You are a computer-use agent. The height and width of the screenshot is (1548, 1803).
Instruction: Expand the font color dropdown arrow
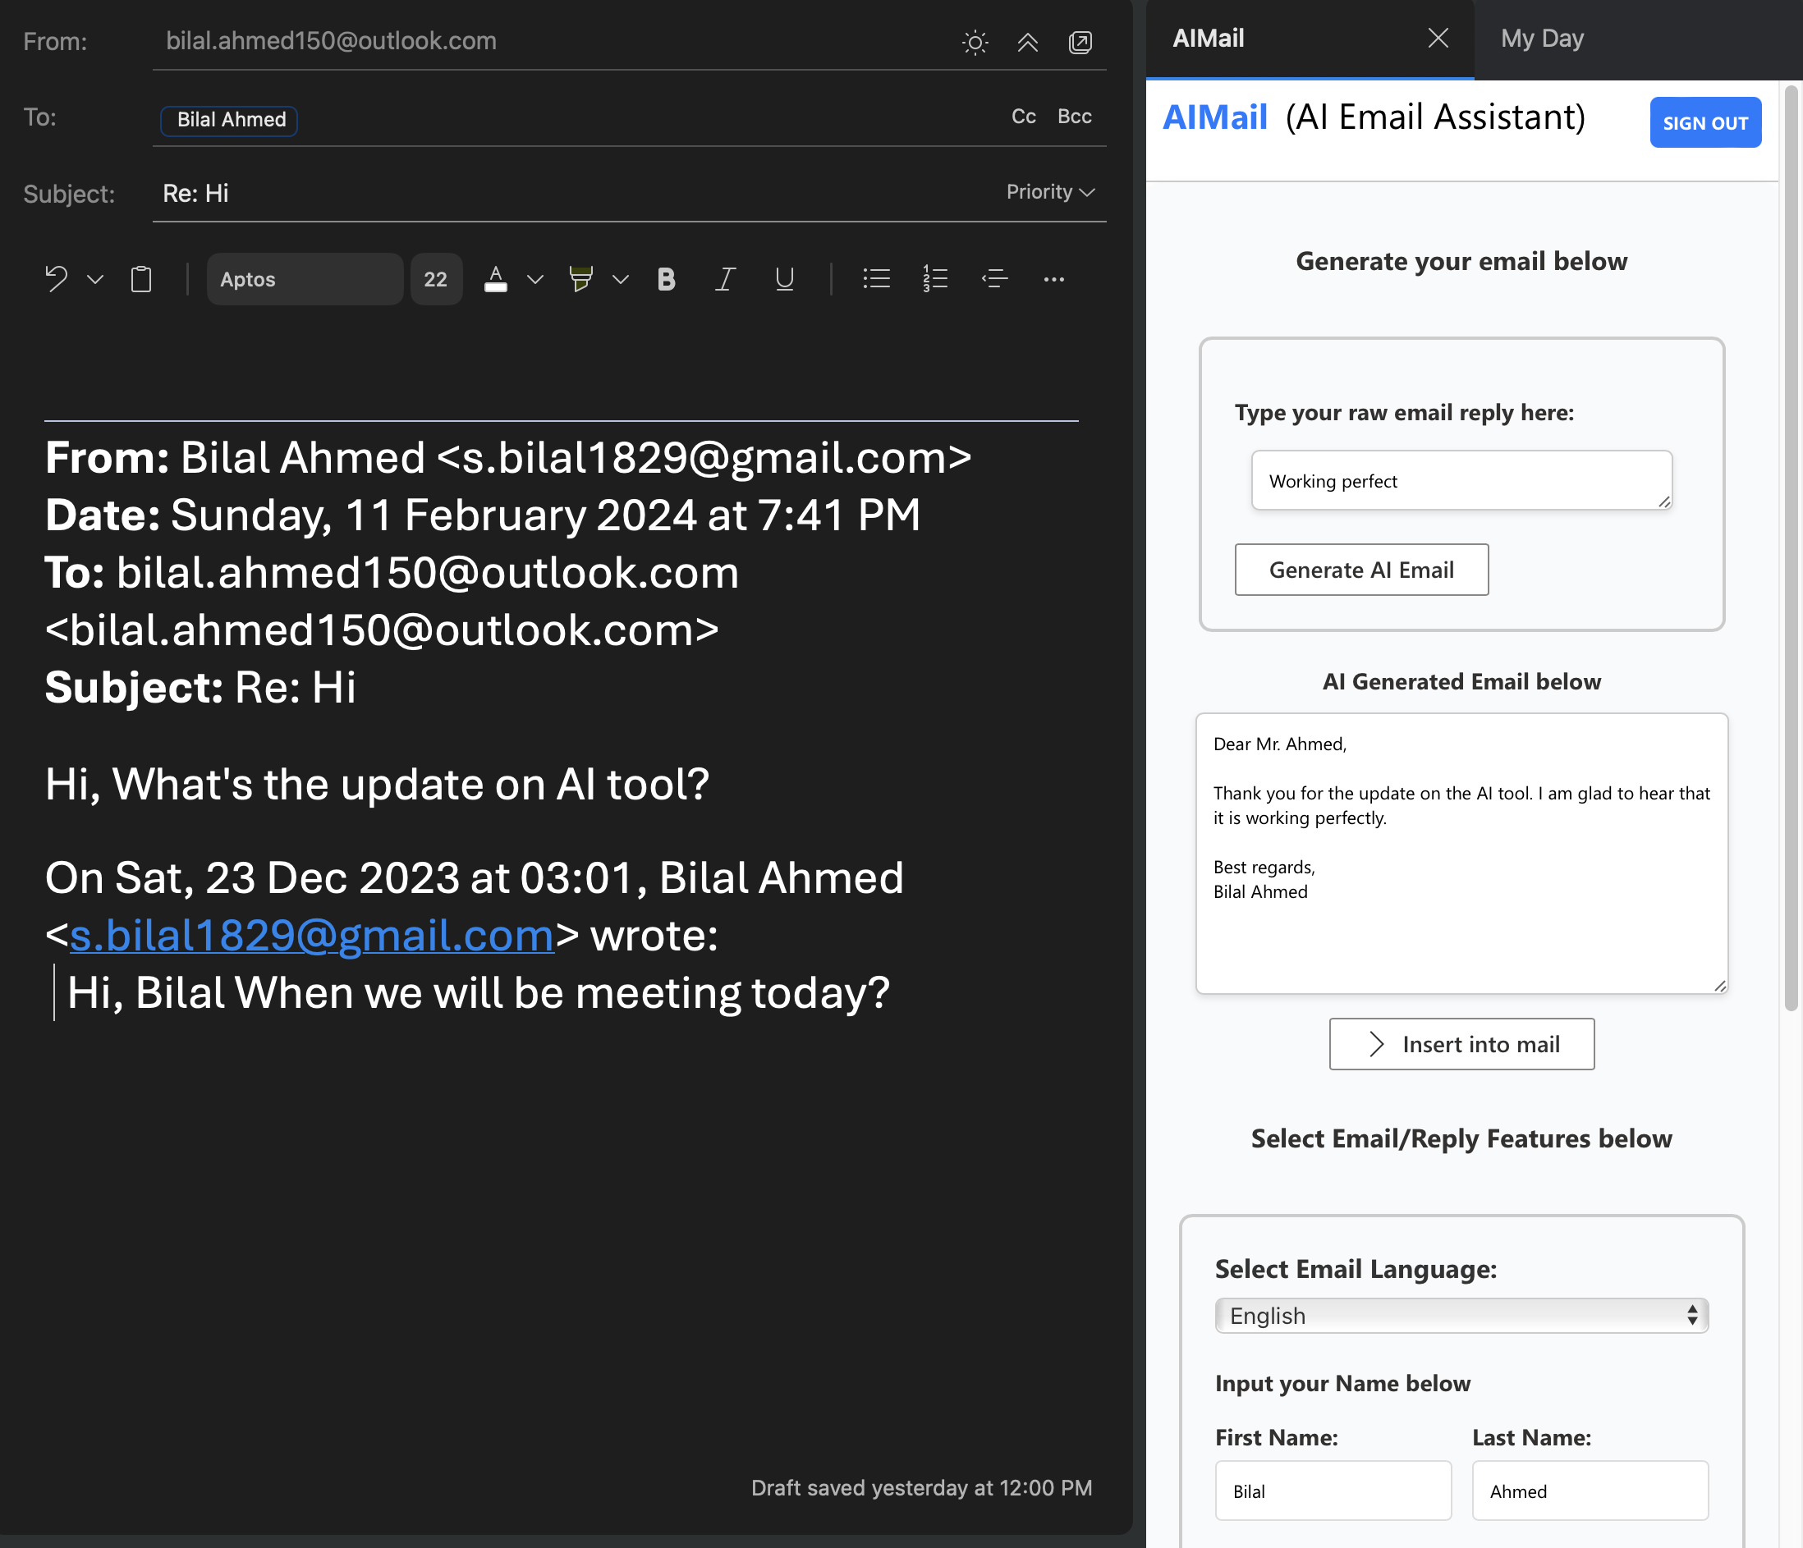pyautogui.click(x=535, y=279)
